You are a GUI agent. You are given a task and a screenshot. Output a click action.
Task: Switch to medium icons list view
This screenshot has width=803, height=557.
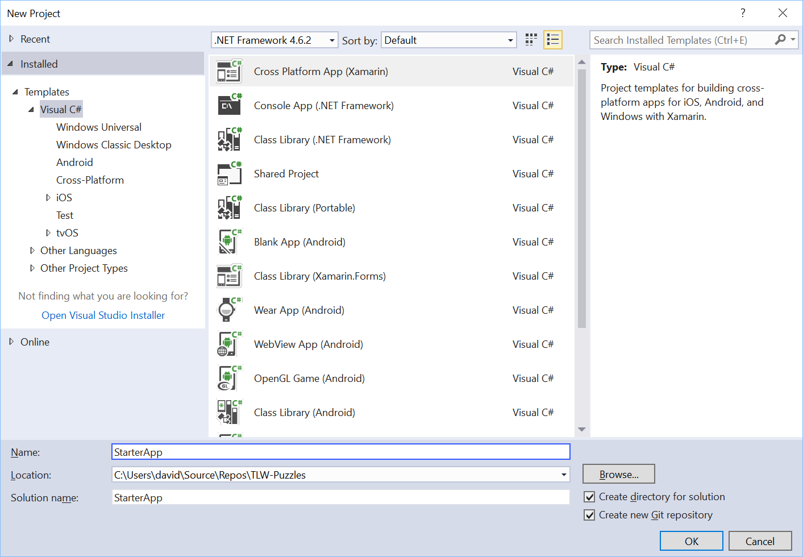[x=553, y=40]
